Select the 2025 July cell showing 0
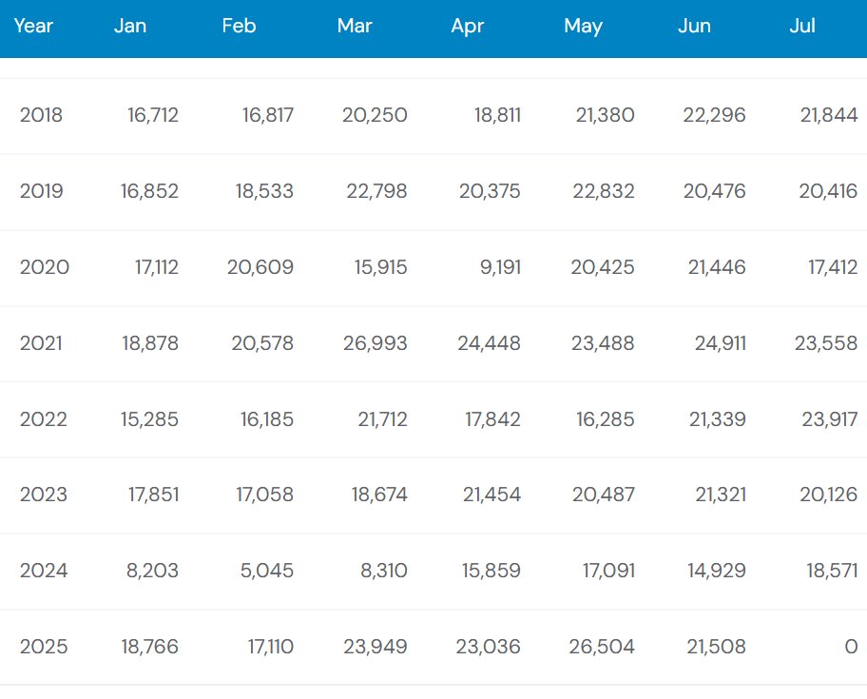Viewport: 867px width, 699px height. [x=851, y=647]
